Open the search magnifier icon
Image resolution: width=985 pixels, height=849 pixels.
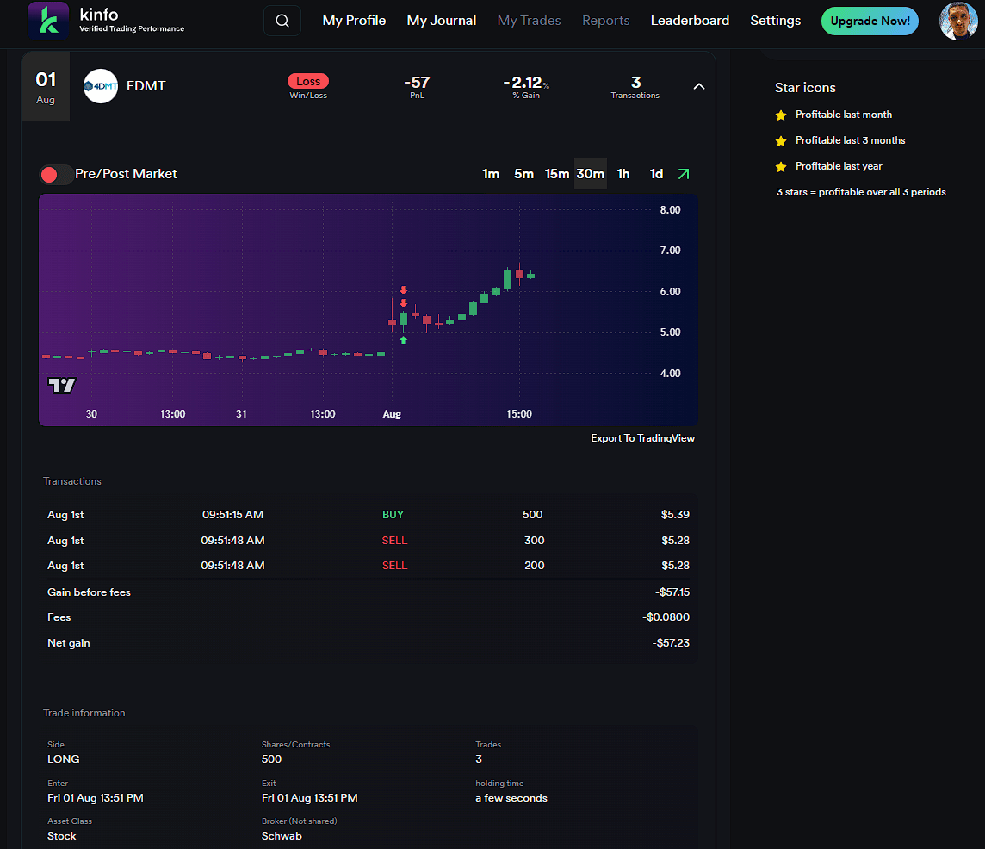[x=282, y=21]
